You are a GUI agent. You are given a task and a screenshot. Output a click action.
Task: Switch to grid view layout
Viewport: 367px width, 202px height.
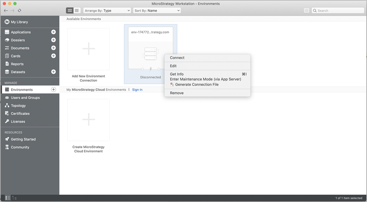[70, 10]
